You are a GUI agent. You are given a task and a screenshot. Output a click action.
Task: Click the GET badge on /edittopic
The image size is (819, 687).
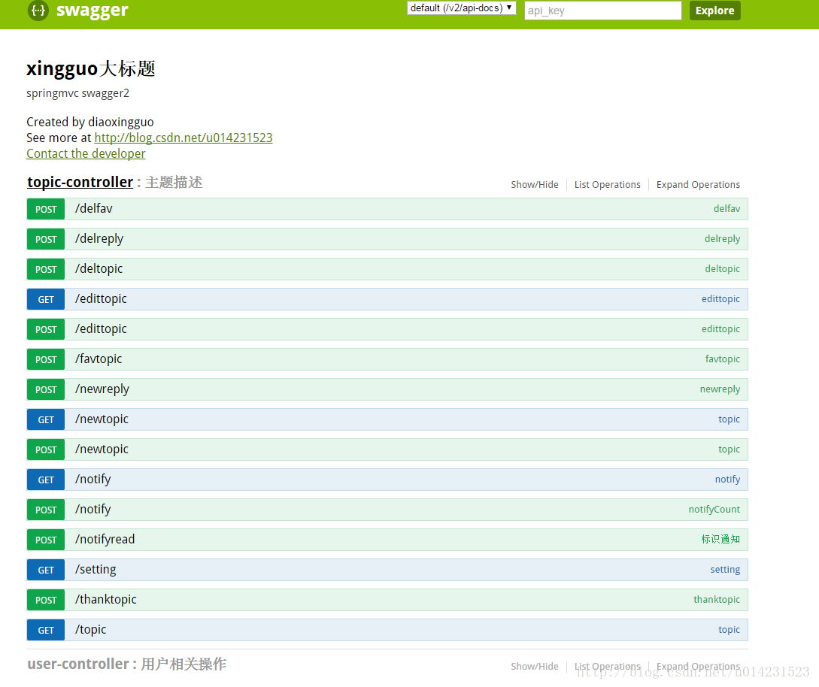click(x=45, y=298)
